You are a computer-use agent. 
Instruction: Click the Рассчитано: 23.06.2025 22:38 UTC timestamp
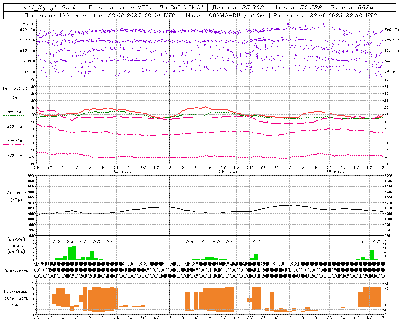[325, 15]
